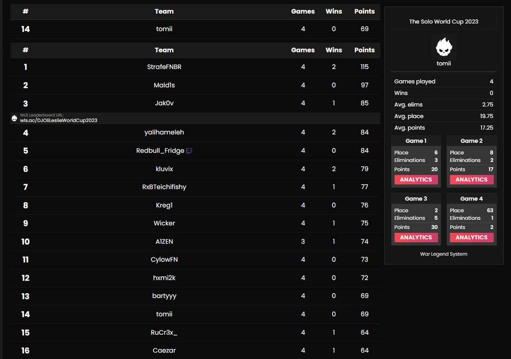Viewport: 511px width, 359px height.
Task: Click tomii's skull avatar in the stats panel
Action: pyautogui.click(x=443, y=46)
